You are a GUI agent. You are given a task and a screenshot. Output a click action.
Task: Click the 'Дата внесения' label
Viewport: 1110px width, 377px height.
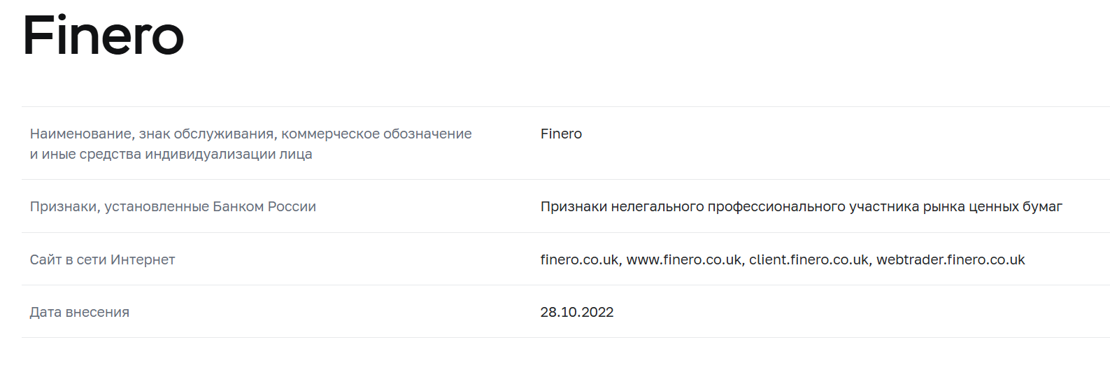(x=79, y=312)
